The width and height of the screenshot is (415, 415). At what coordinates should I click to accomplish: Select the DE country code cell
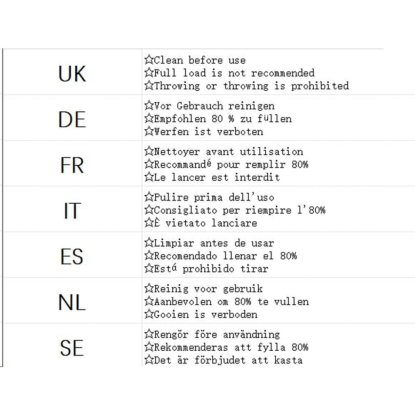point(72,119)
